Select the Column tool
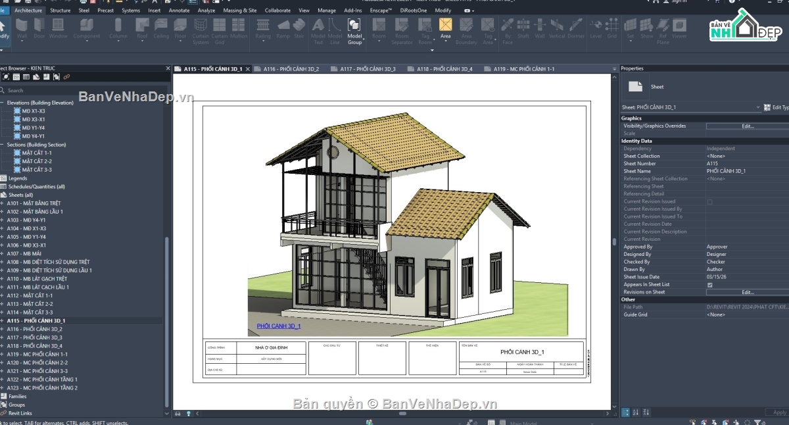789x425 pixels. tap(118, 28)
